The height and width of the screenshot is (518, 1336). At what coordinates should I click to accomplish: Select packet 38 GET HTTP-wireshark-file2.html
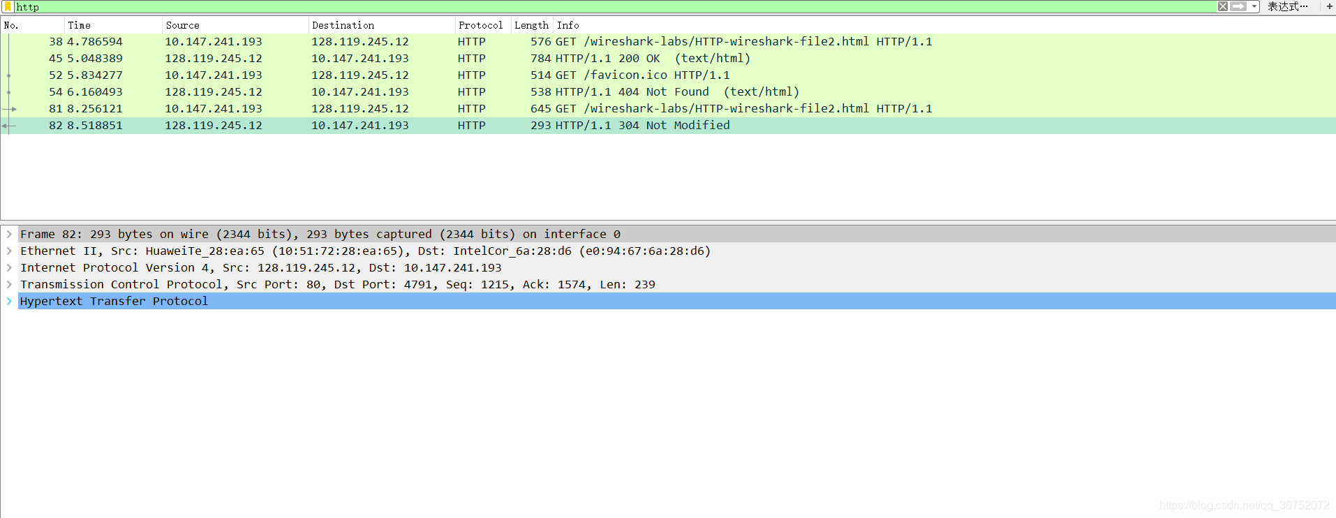668,42
